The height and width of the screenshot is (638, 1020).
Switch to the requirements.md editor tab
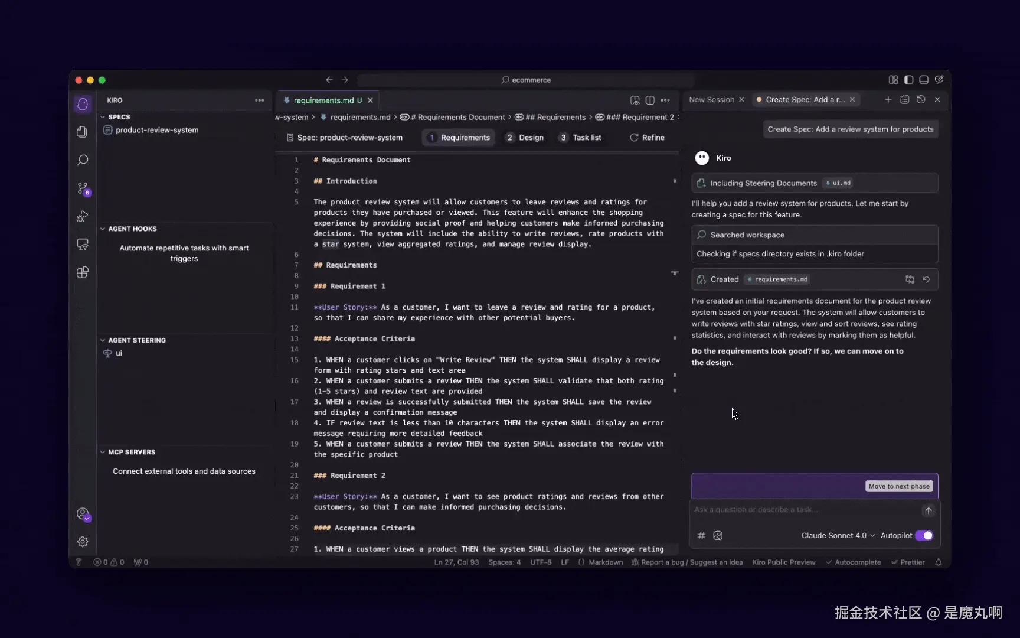pyautogui.click(x=323, y=100)
